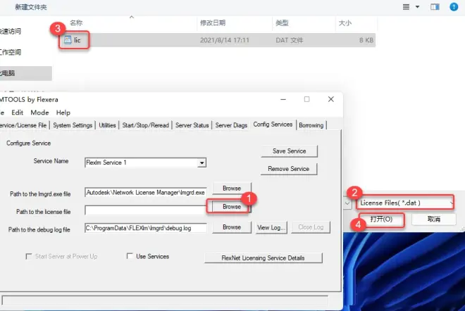Click the debug log path field

click(146, 228)
